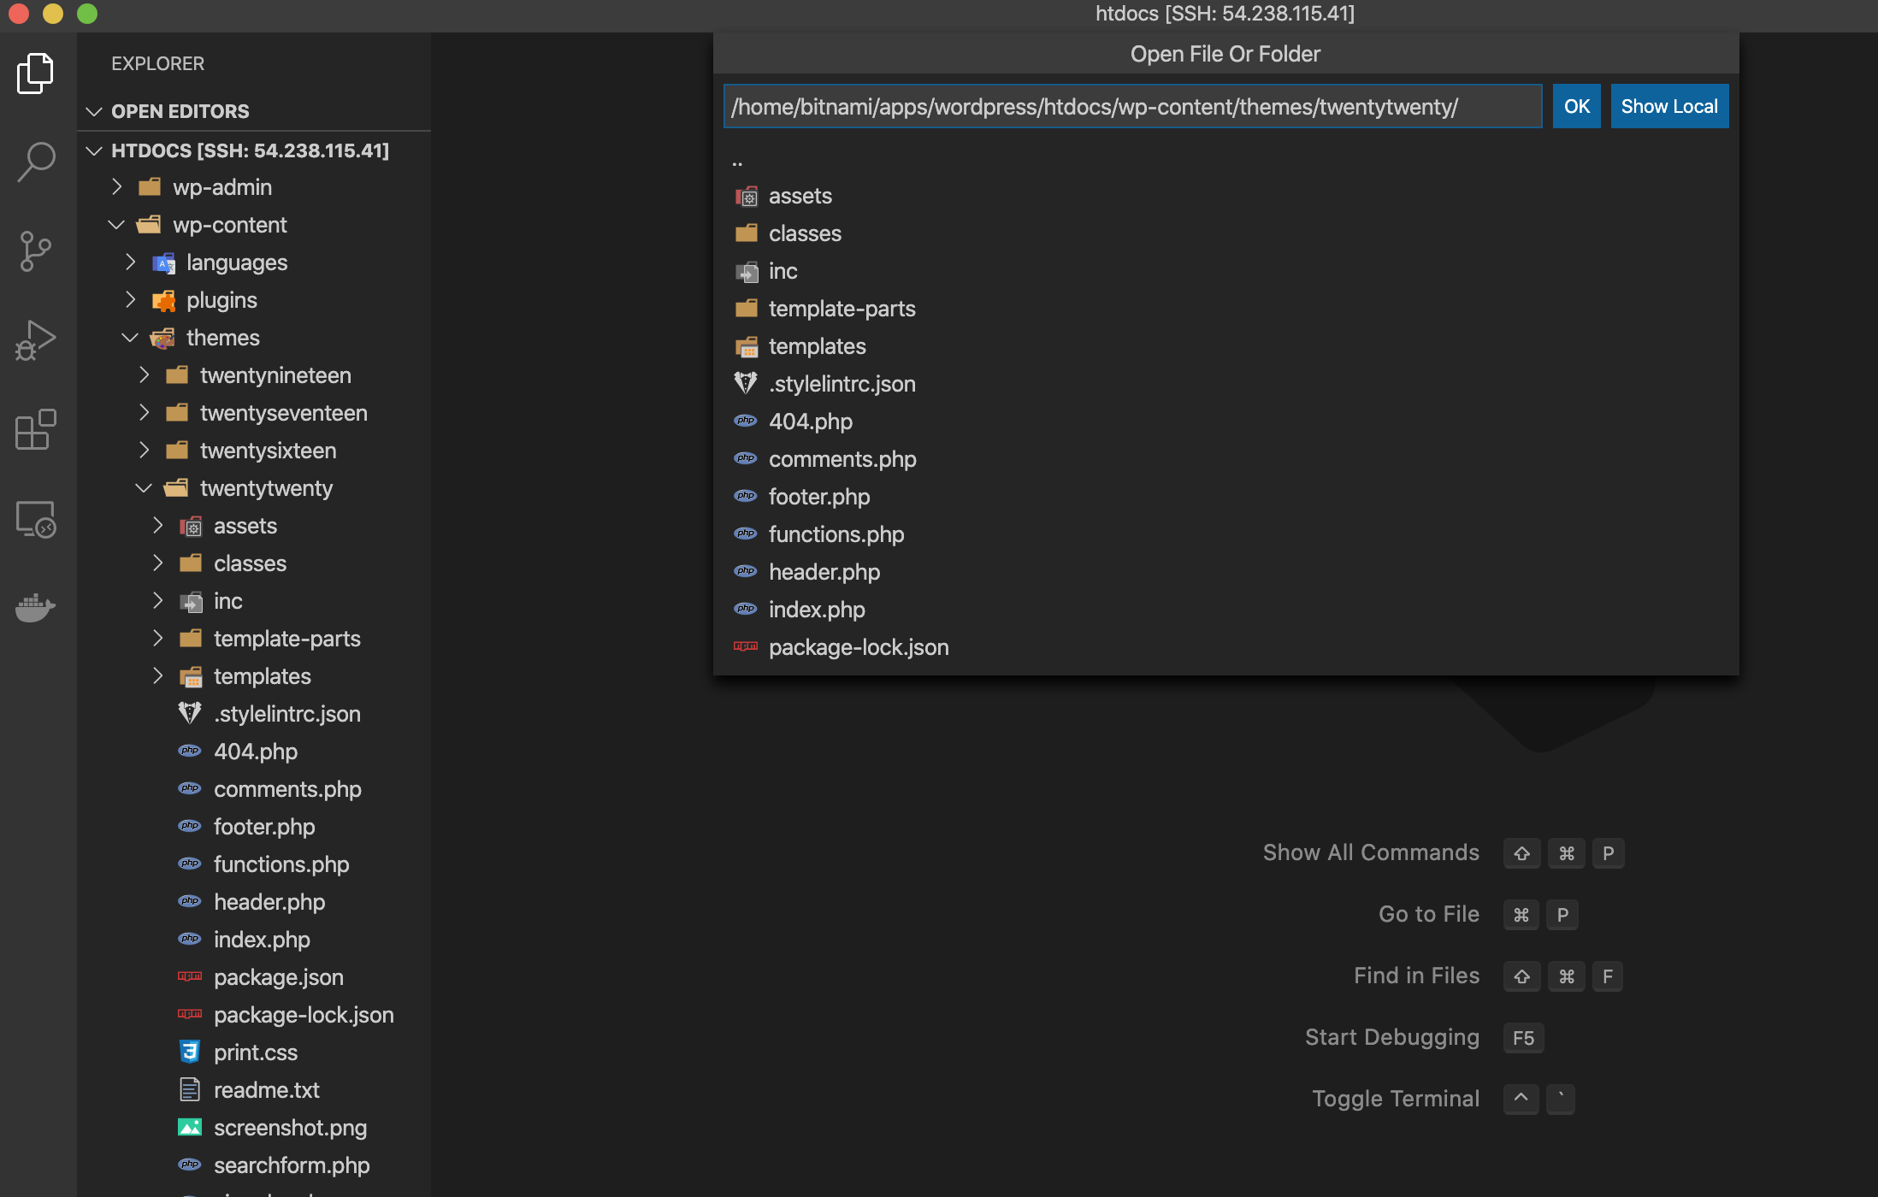Click the Show Local button
1878x1197 pixels.
point(1668,105)
